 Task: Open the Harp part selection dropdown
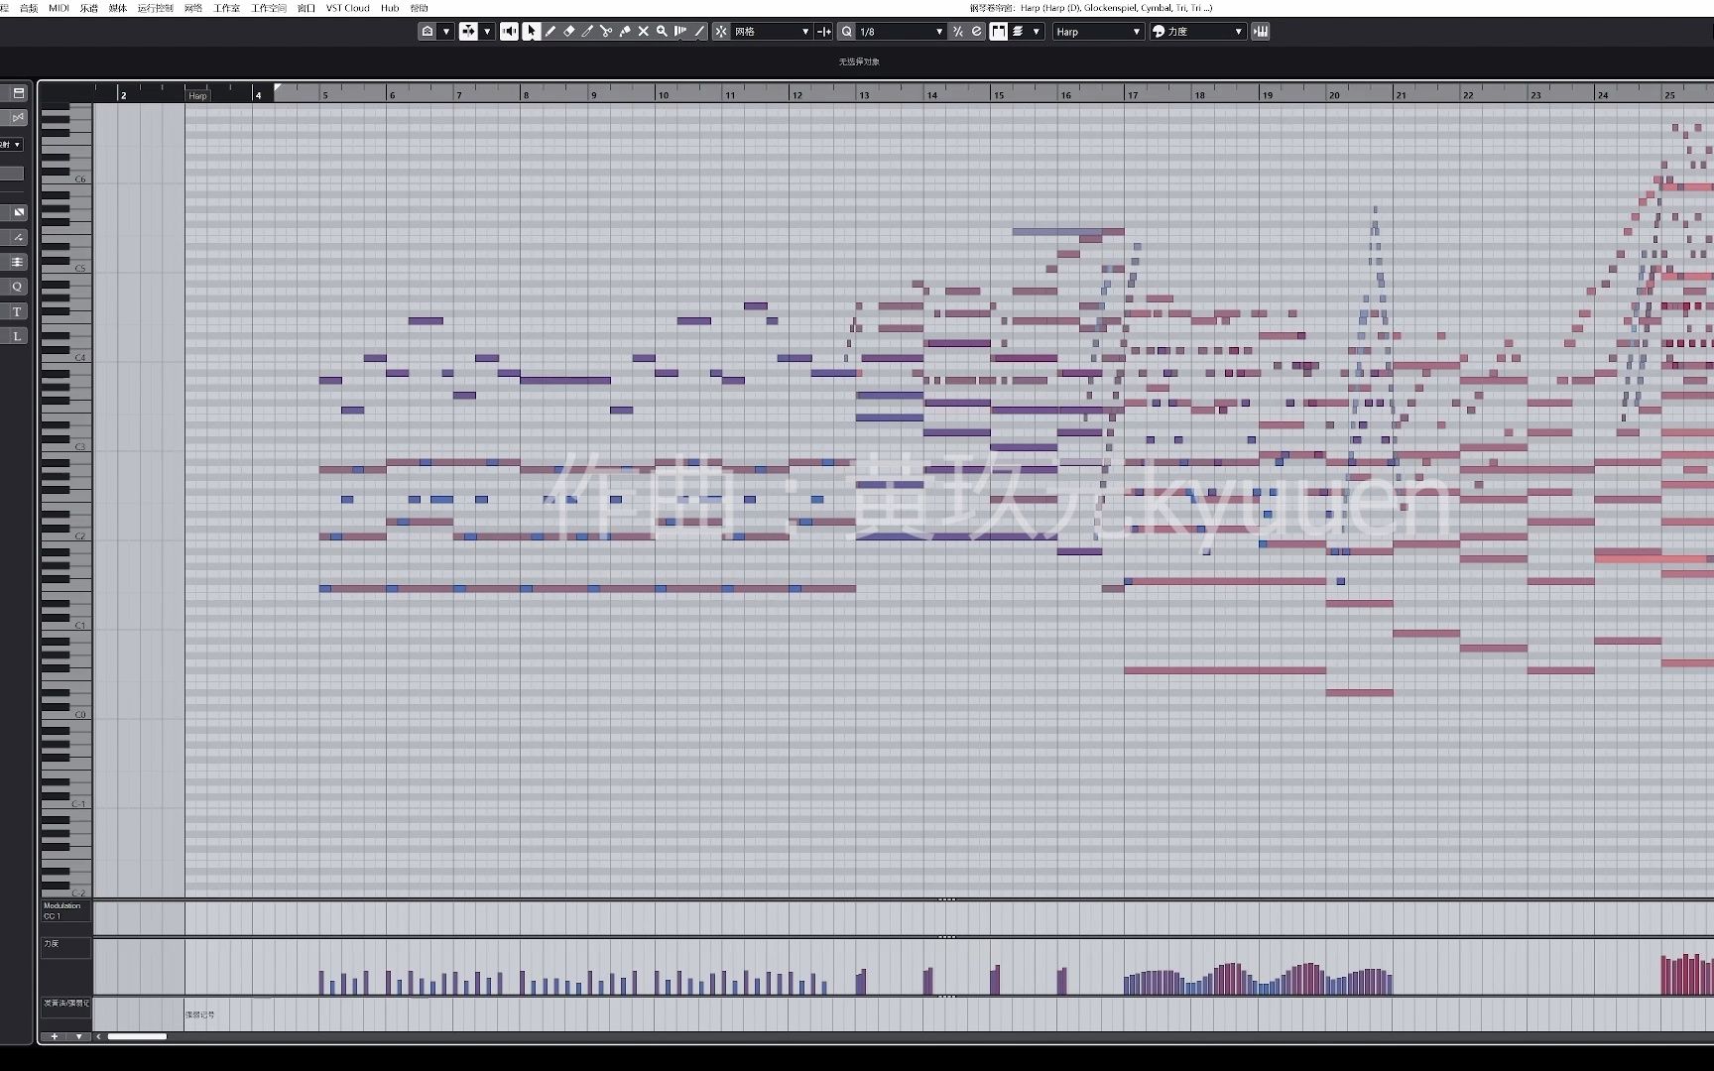point(1098,32)
